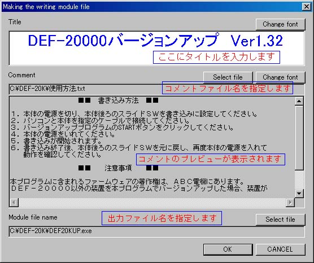This screenshot has height=263, width=314.
Task: Click preview line 3 mentioning START ボタン
Action: [x=122, y=128]
